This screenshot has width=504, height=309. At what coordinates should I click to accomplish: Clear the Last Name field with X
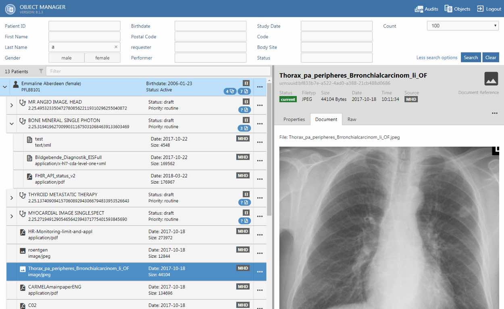(x=116, y=47)
